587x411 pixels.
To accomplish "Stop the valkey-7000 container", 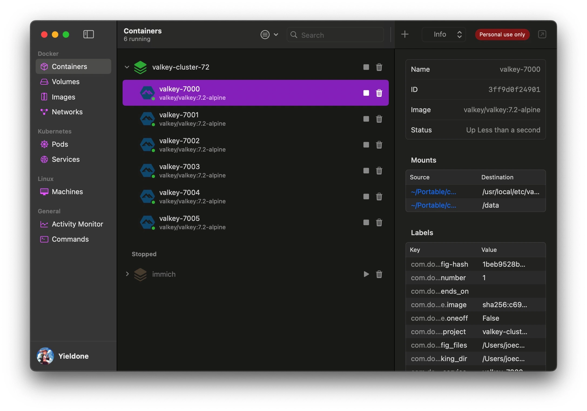I will (366, 93).
